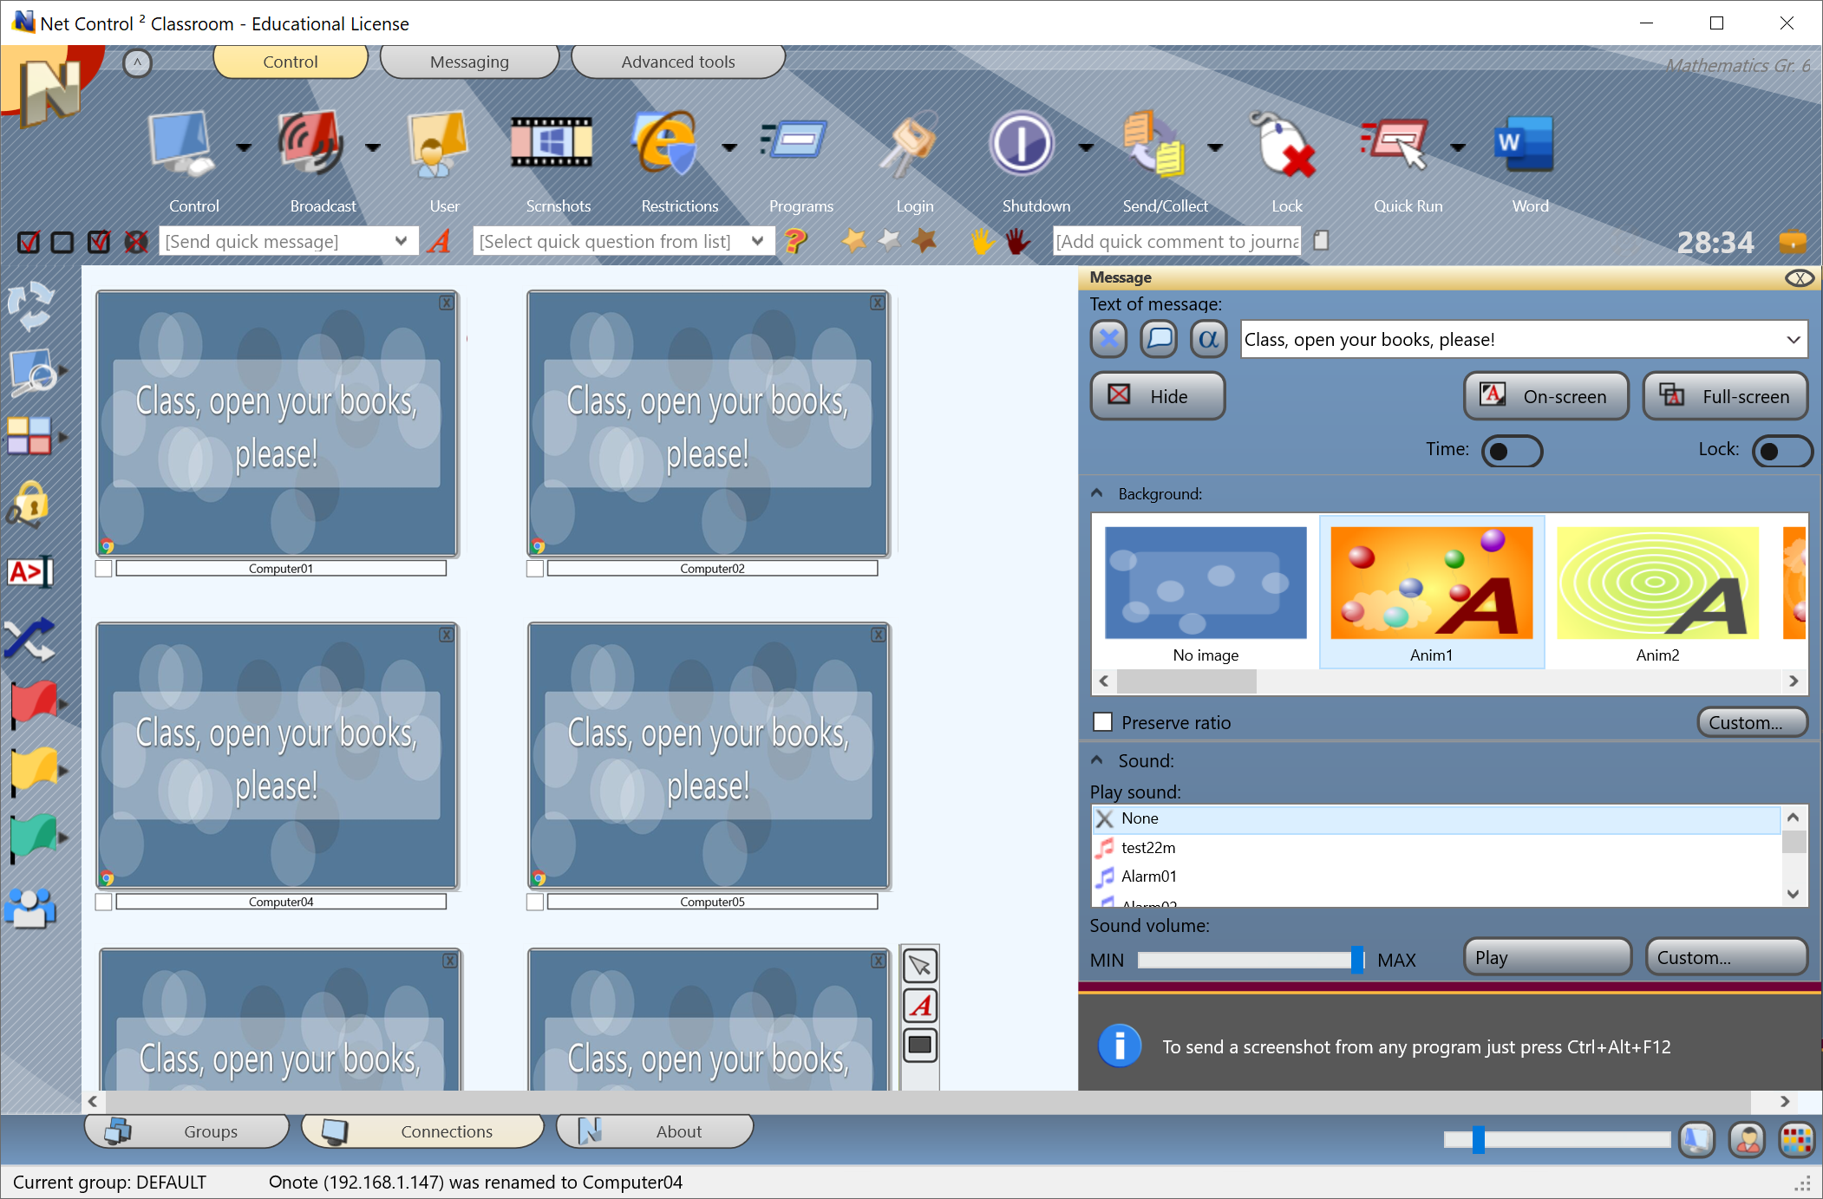Click the sound Custom... button
The image size is (1823, 1199).
click(1727, 957)
